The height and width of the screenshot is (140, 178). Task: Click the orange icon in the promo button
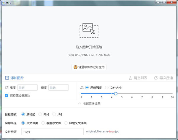click(x=76, y=67)
